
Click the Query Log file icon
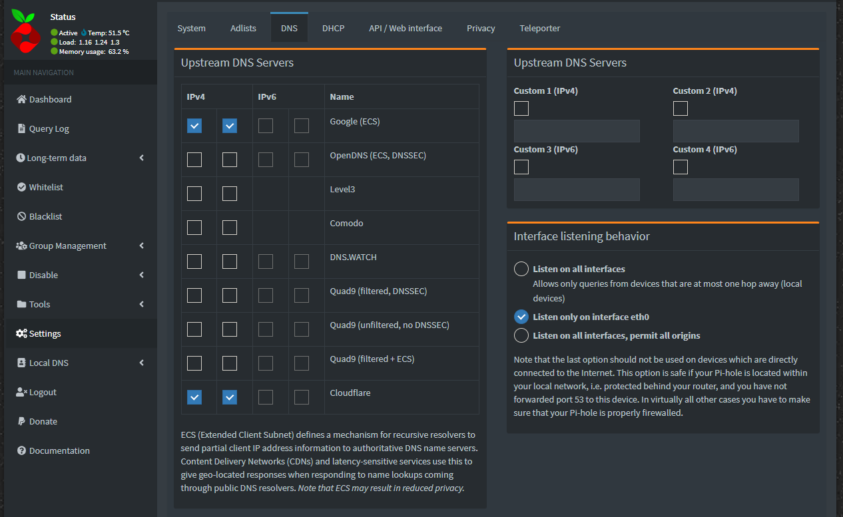(x=21, y=128)
